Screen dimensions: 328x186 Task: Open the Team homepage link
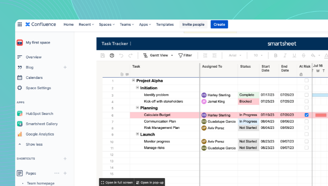click(41, 183)
